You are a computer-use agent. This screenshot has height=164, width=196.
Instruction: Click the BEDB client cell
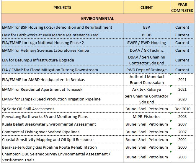point(146,35)
